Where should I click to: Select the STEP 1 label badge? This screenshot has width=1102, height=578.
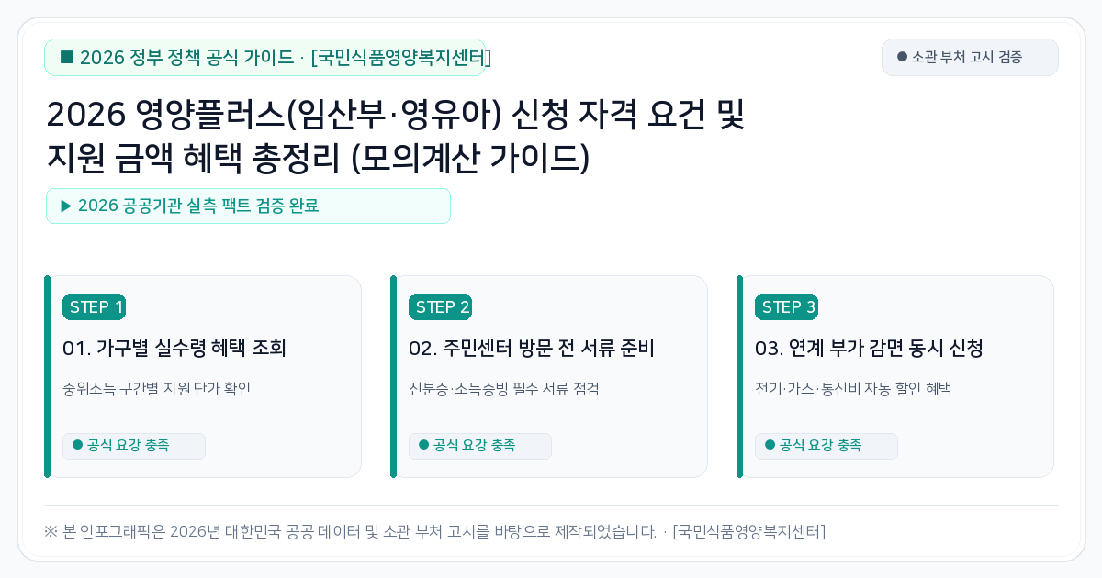[x=94, y=307]
